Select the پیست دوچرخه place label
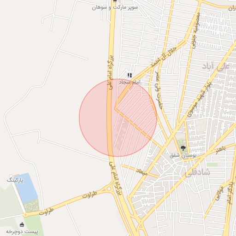 22,231
